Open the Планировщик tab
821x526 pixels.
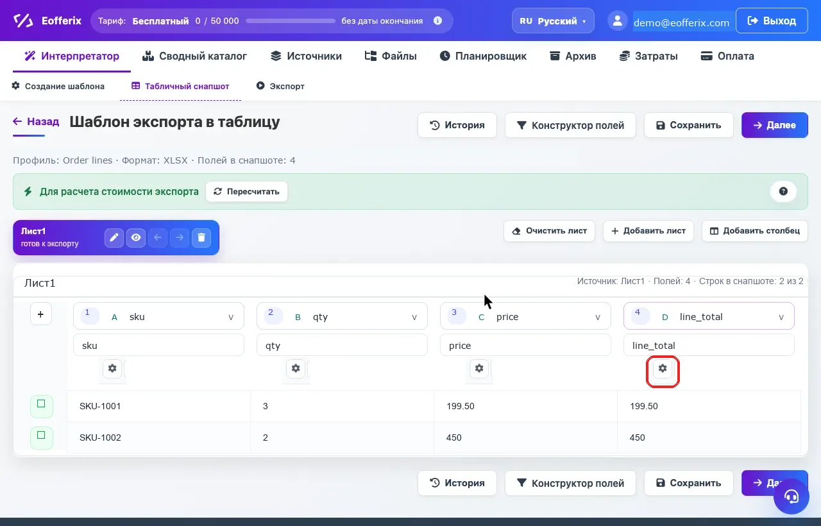point(483,56)
